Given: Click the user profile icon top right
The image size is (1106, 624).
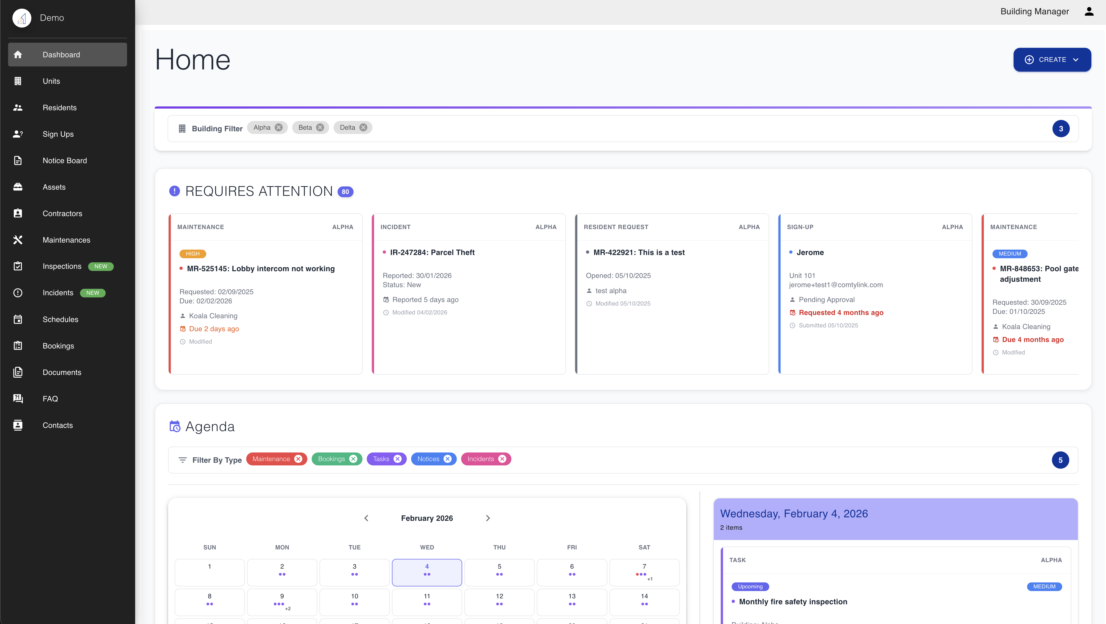Looking at the screenshot, I should tap(1089, 12).
